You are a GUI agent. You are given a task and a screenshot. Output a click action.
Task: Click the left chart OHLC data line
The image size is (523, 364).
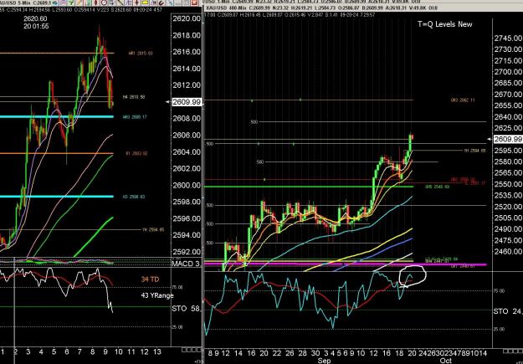[x=81, y=10]
